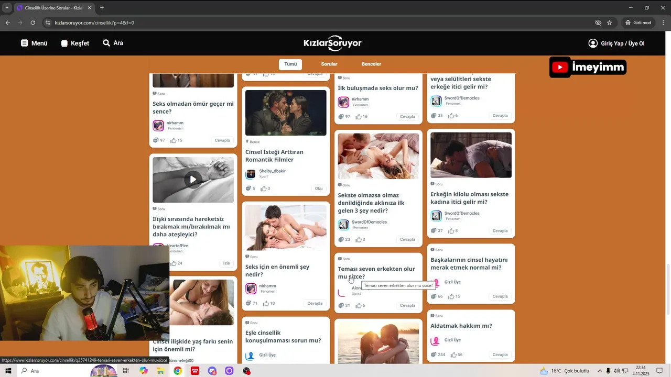This screenshot has height=377, width=671.
Task: Expand the tab search dropdown arrow
Action: pyautogui.click(x=7, y=8)
